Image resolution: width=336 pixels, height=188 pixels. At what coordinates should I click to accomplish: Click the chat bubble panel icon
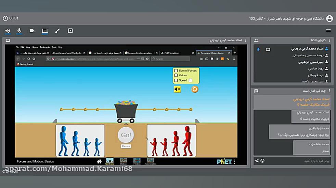256,91
